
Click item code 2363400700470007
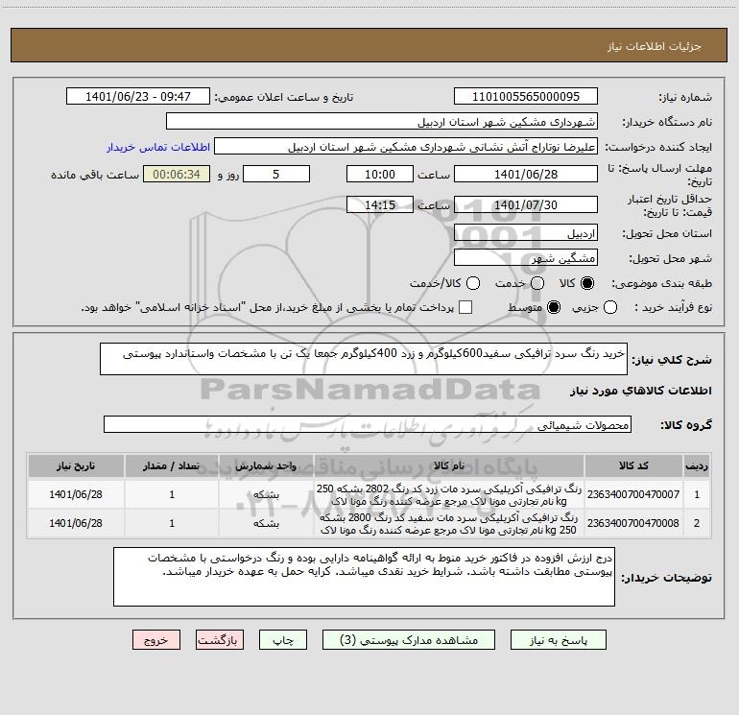click(x=633, y=494)
